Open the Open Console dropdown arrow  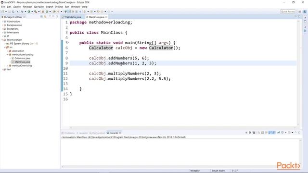(292, 133)
